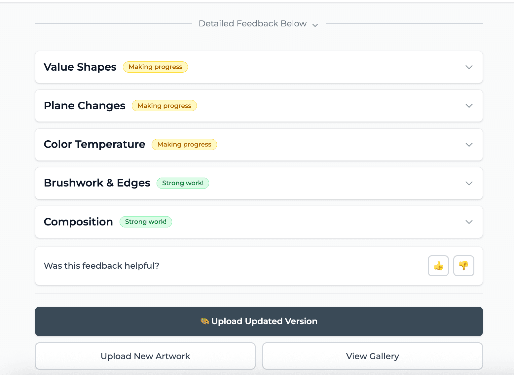Viewport: 514px width, 375px height.
Task: Expand the Plane Changes section
Action: click(x=469, y=106)
